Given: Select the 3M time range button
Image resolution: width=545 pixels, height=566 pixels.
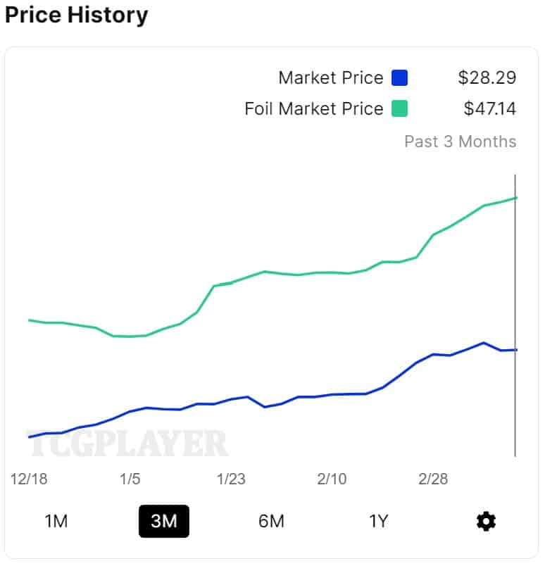Looking at the screenshot, I should [x=164, y=521].
